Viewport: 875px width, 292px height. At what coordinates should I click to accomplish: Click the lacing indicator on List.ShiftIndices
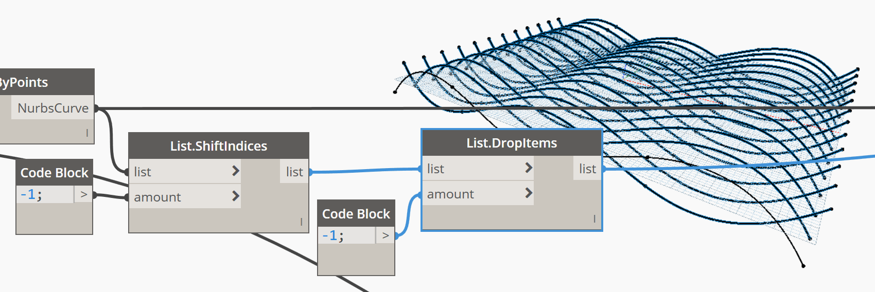pyautogui.click(x=301, y=222)
